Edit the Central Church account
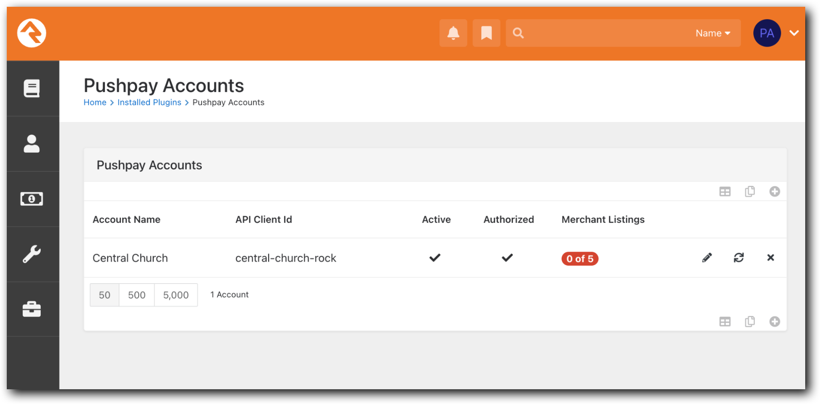820x404 pixels. (707, 258)
